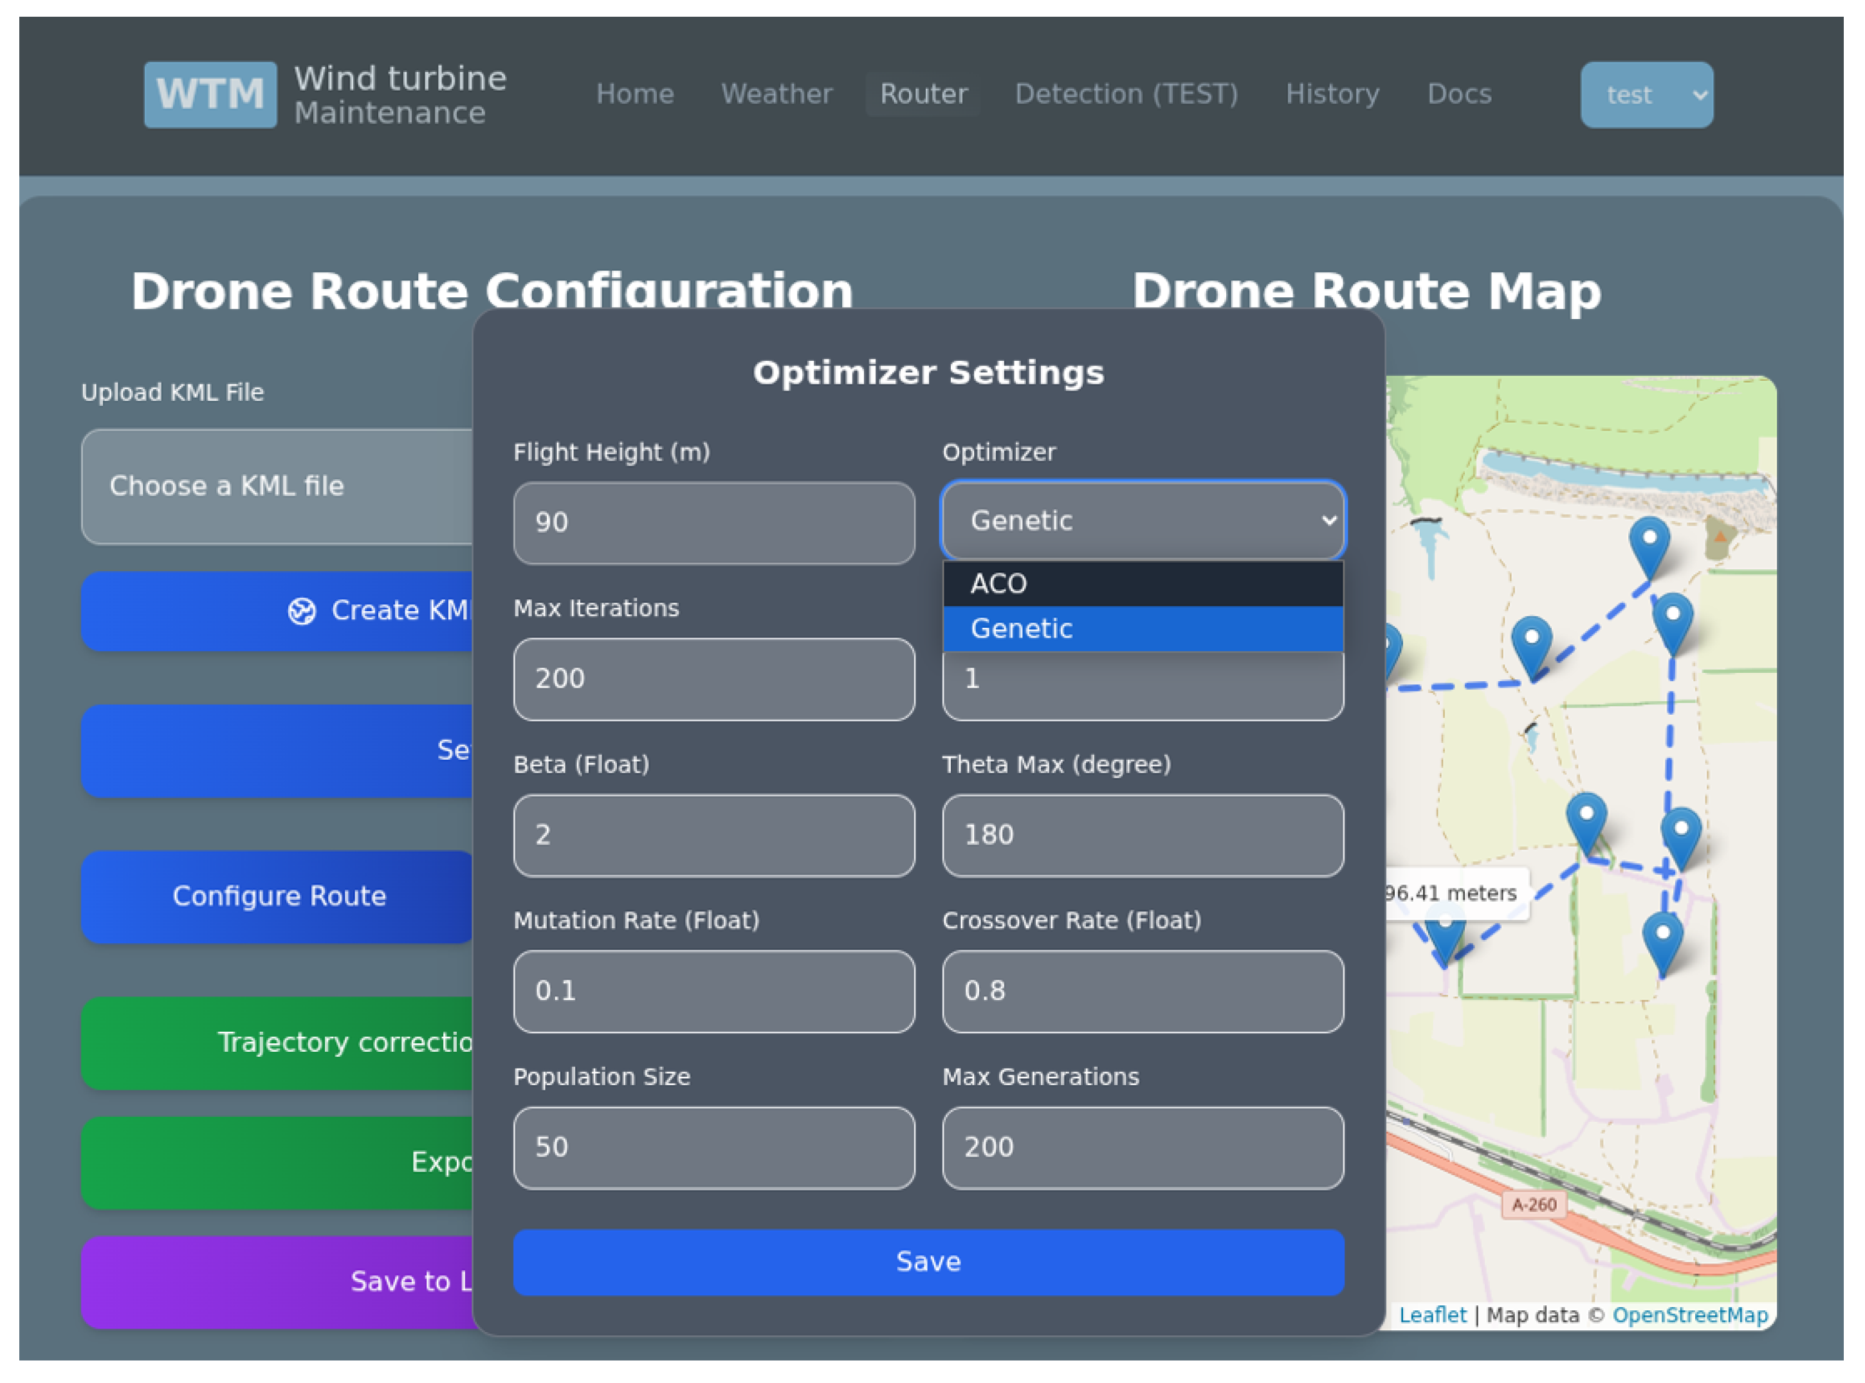Click the Configure Route button
The width and height of the screenshot is (1865, 1383).
[280, 897]
